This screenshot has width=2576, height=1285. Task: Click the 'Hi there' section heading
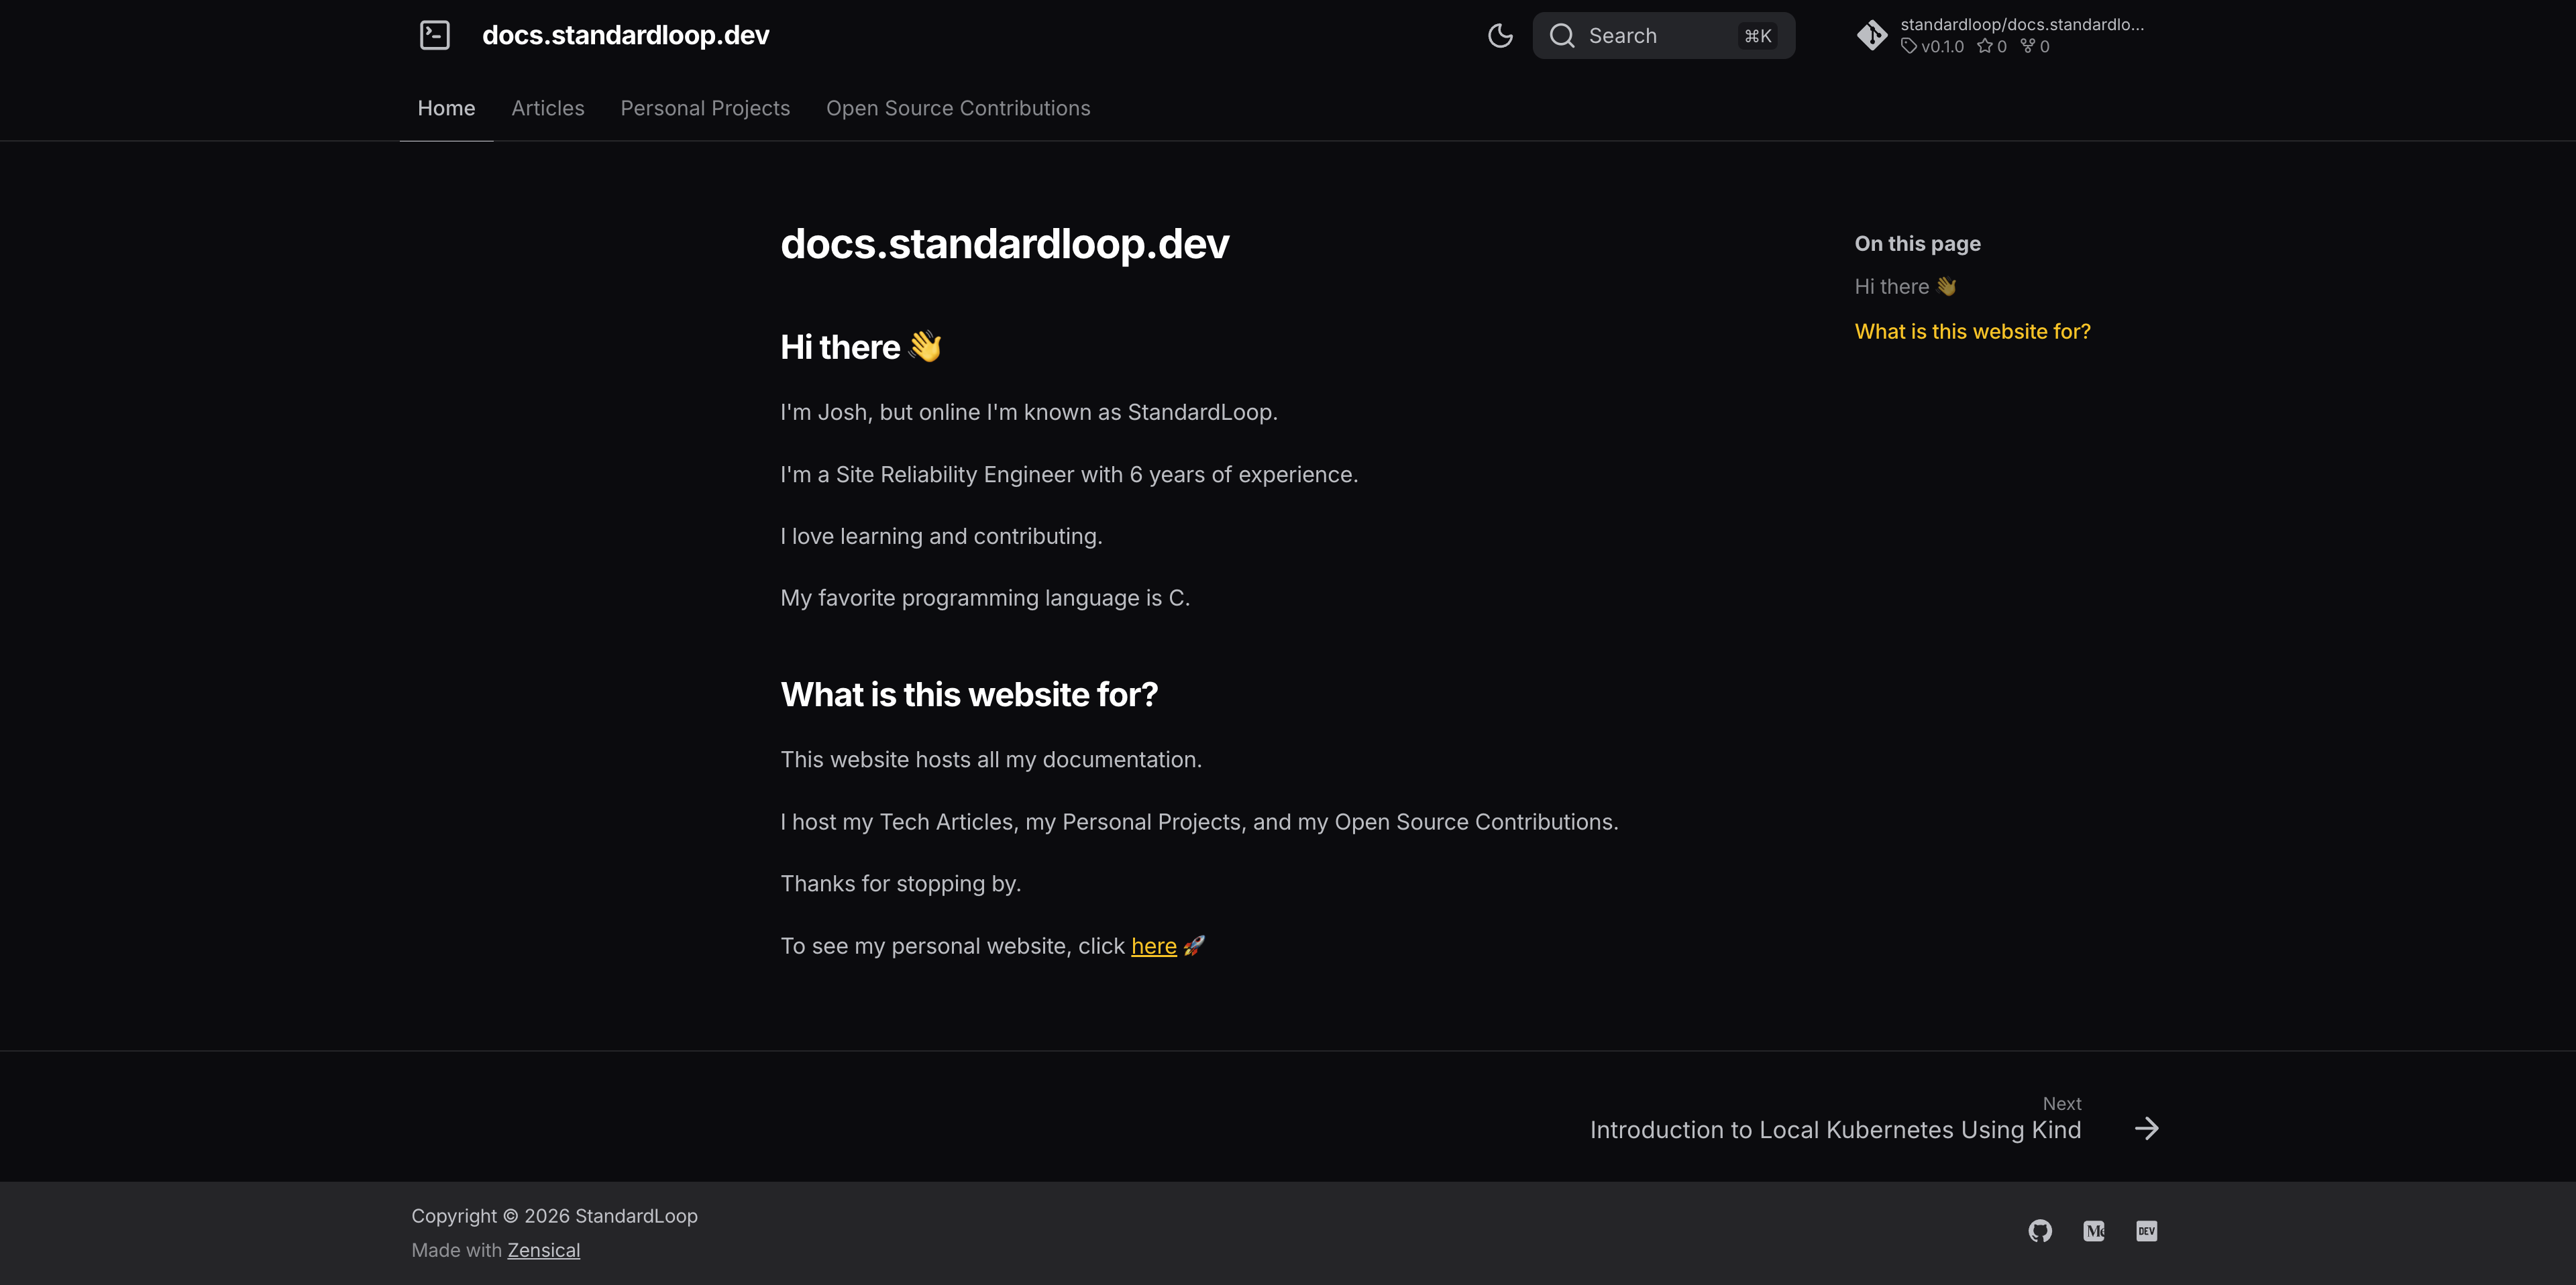coord(861,347)
